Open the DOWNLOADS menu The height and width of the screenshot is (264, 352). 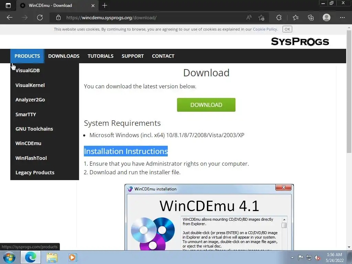tap(64, 56)
